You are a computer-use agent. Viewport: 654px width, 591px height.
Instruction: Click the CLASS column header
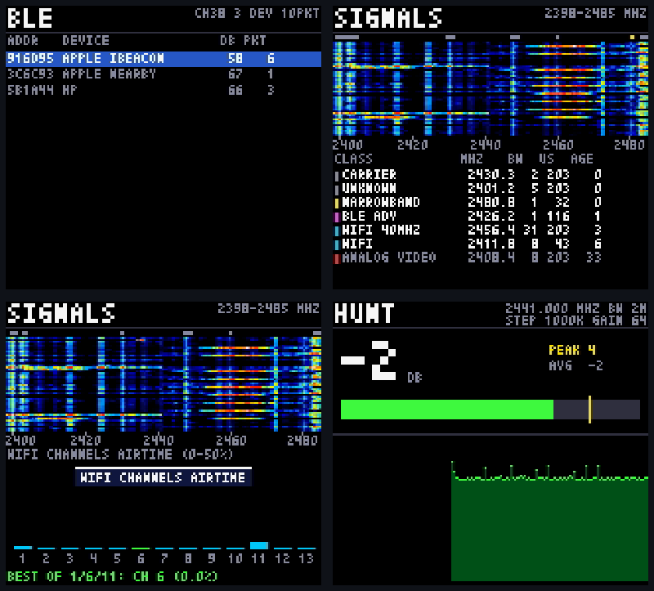pyautogui.click(x=354, y=159)
